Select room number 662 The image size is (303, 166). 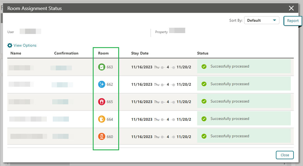(x=110, y=85)
